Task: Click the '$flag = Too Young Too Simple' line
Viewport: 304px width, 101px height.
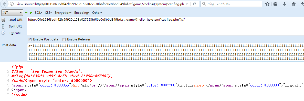Action: click(x=47, y=71)
